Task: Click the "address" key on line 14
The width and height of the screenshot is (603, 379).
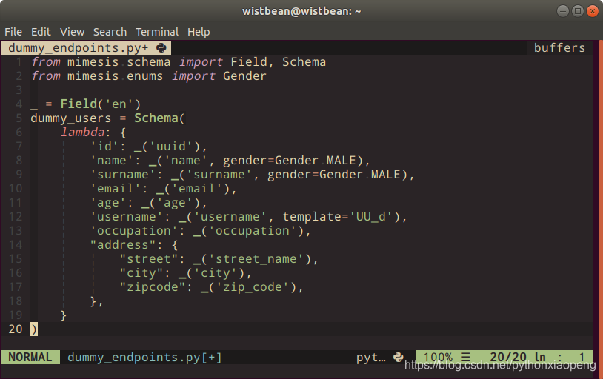Action: (123, 245)
